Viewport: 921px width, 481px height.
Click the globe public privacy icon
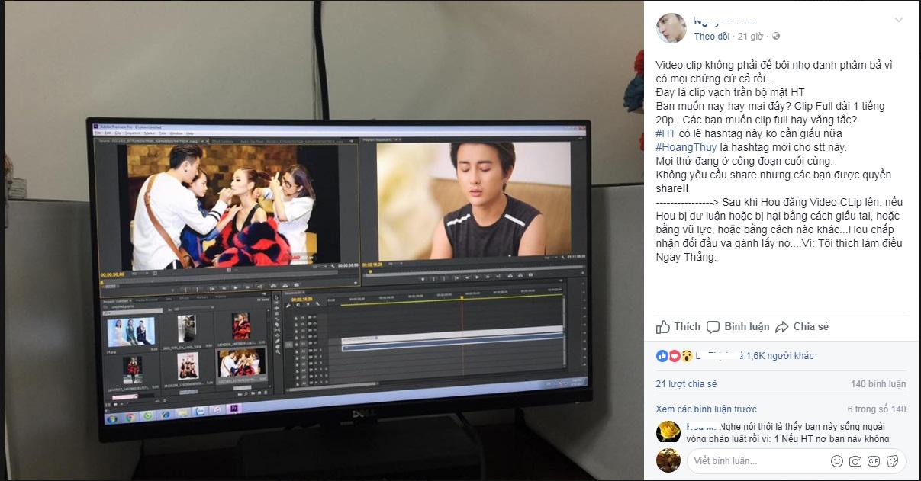776,36
